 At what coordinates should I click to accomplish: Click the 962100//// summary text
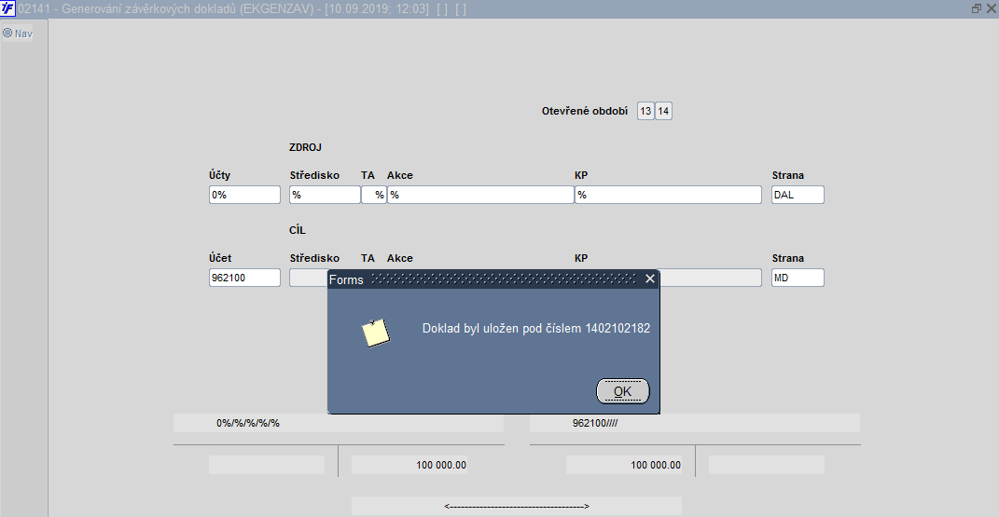tap(595, 423)
